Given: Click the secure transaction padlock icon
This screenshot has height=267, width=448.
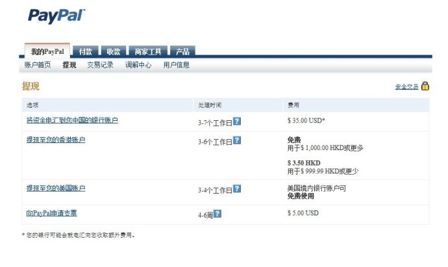Looking at the screenshot, I should coord(425,86).
